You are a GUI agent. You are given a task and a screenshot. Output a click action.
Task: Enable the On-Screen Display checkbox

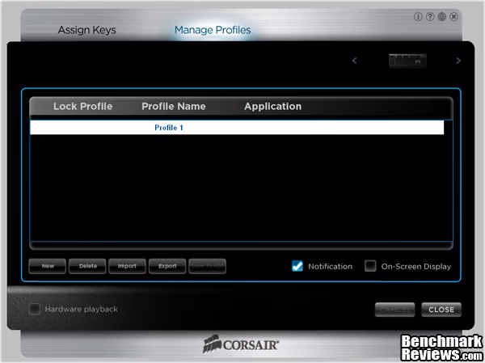click(370, 266)
